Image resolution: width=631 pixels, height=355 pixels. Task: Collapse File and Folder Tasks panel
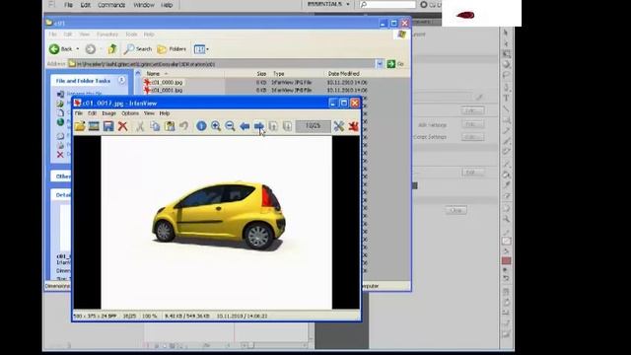(121, 81)
